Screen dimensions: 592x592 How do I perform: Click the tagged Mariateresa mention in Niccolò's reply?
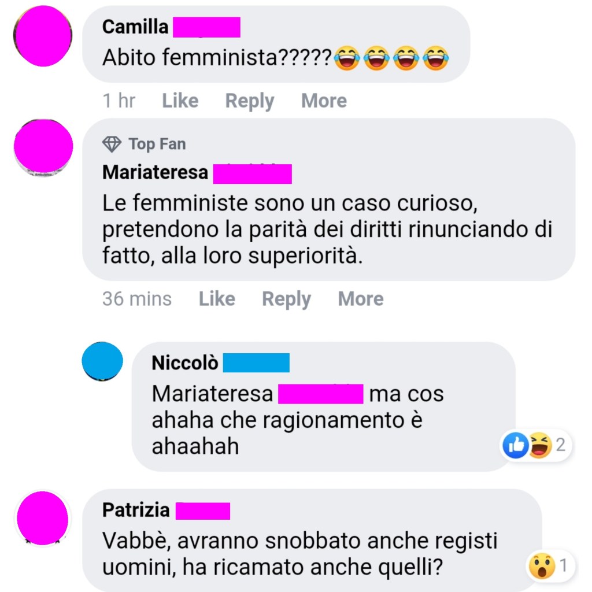click(x=257, y=394)
